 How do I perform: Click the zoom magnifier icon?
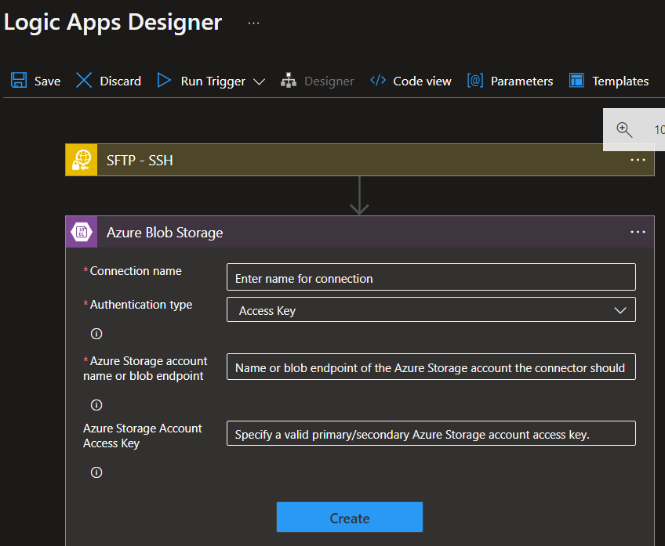[x=623, y=128]
